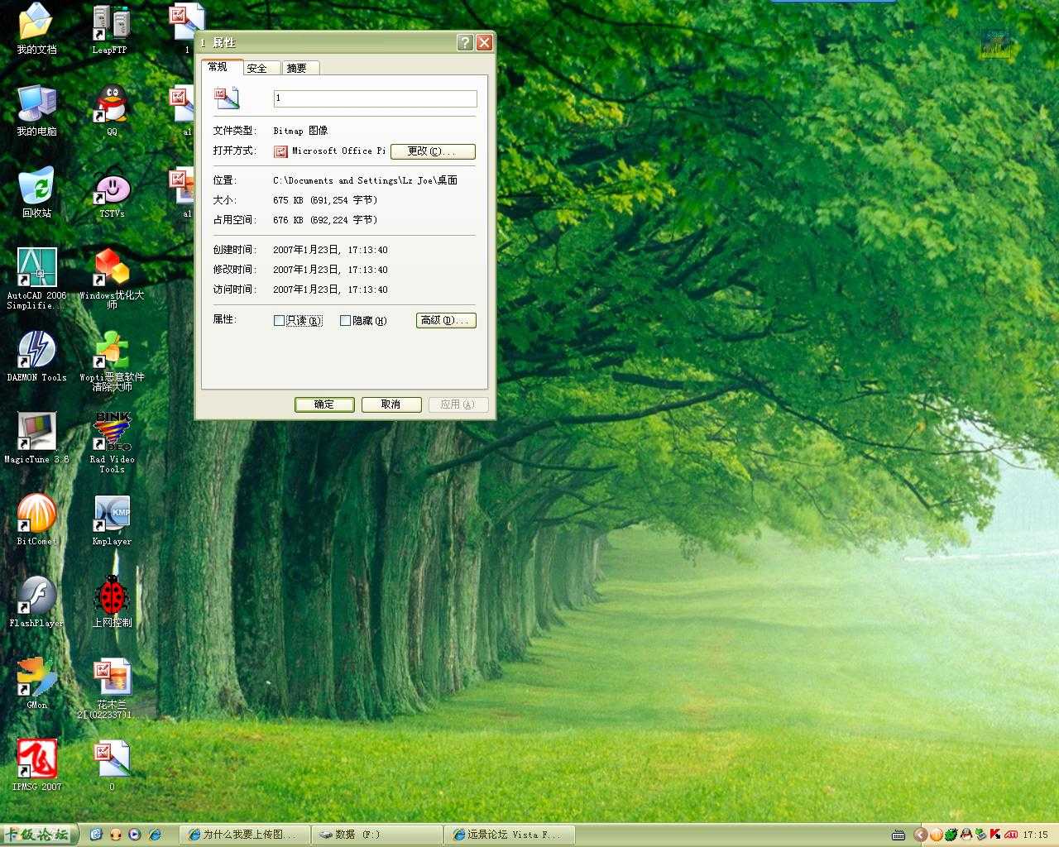The width and height of the screenshot is (1059, 847).
Task: Open the QQ penguin tray icon
Action: coord(966,835)
